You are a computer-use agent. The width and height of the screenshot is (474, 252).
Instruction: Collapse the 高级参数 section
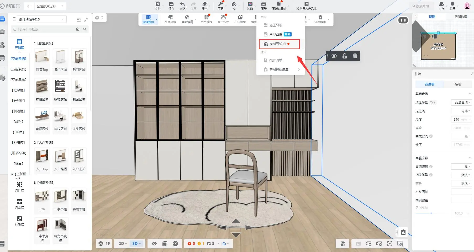470,158
